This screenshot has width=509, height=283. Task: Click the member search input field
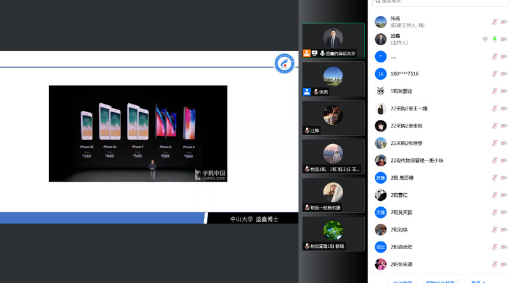(x=441, y=2)
